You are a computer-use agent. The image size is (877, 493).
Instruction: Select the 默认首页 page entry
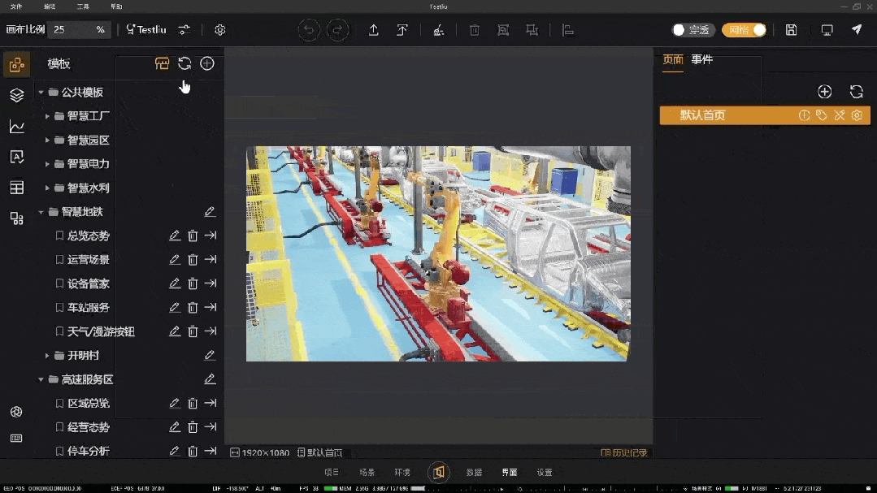pyautogui.click(x=703, y=115)
